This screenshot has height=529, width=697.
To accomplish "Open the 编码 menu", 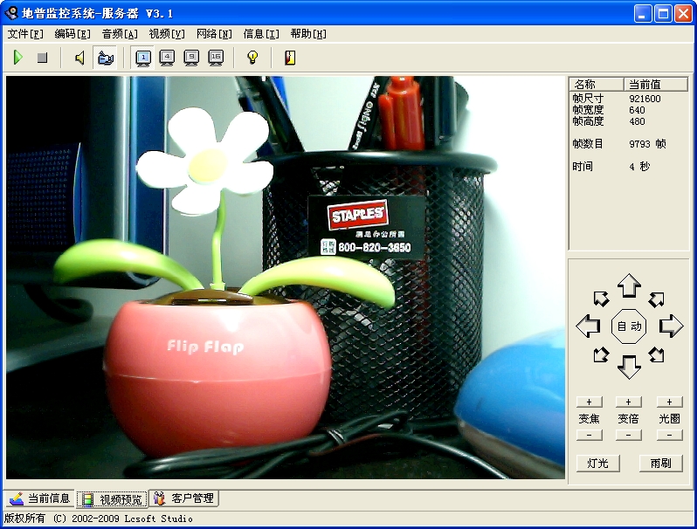I will pos(72,34).
